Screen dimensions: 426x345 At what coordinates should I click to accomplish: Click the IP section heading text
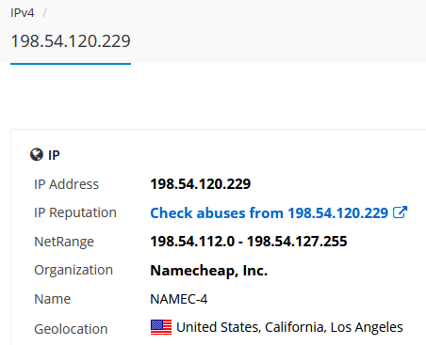[54, 155]
